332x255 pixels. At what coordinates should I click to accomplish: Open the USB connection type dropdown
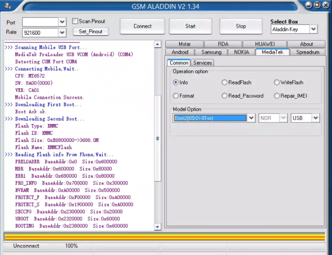316,118
